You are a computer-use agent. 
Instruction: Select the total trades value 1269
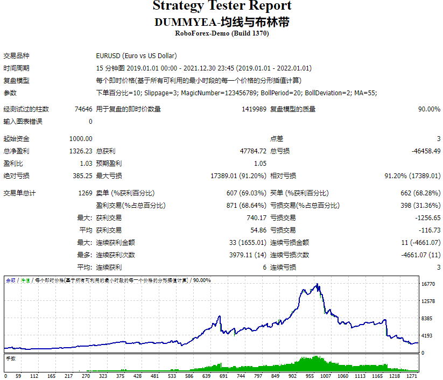(x=86, y=193)
